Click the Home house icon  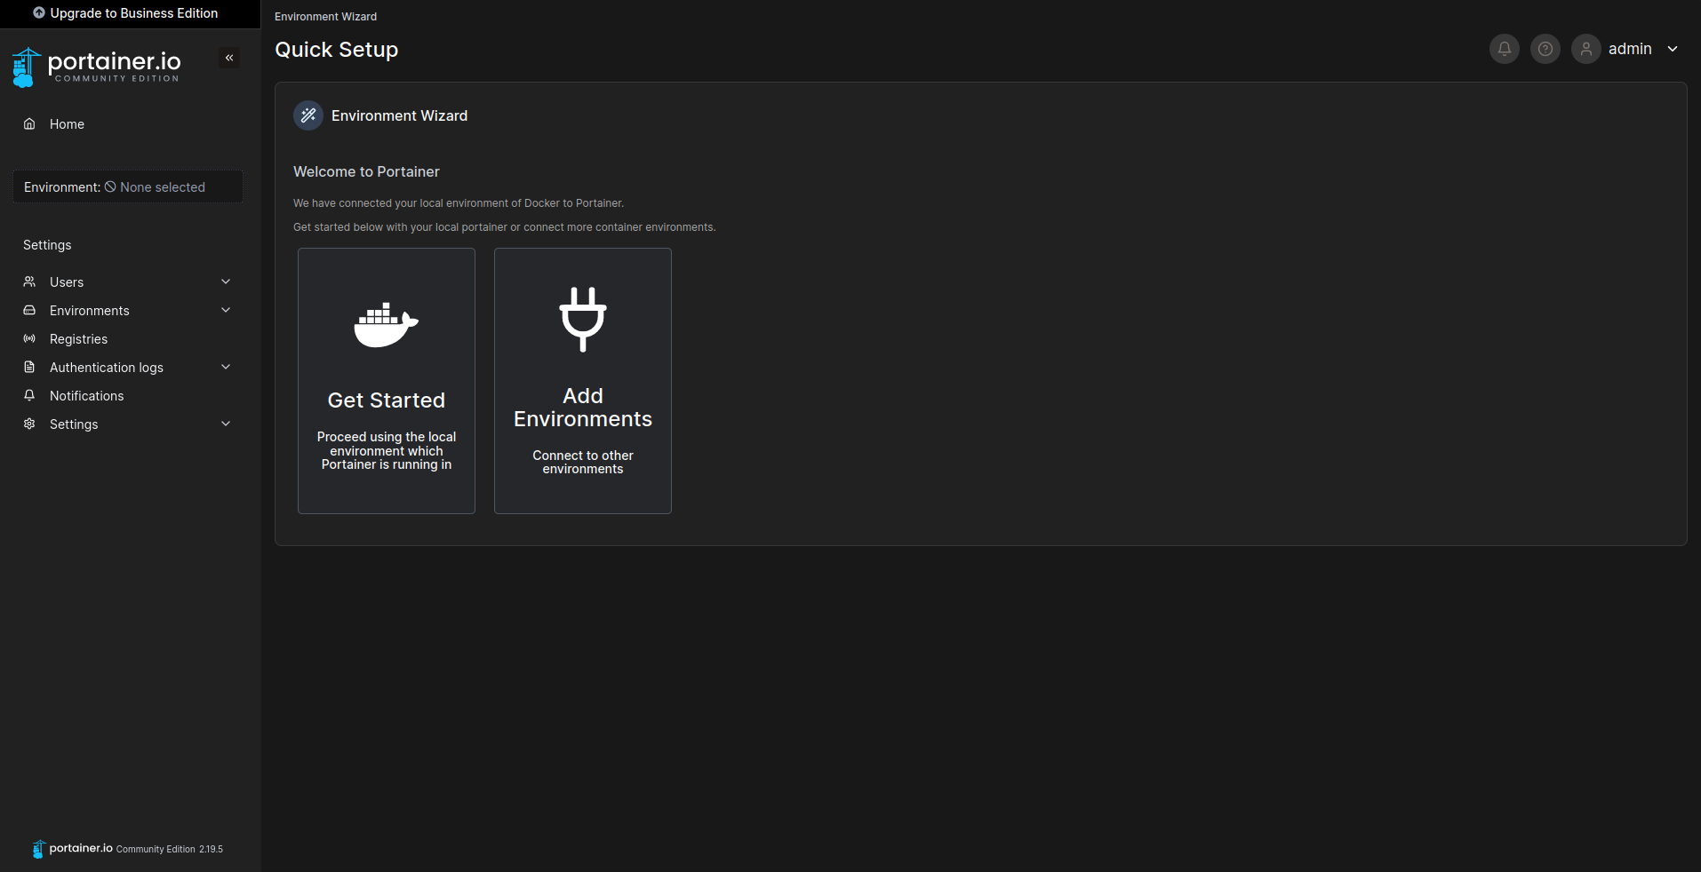coord(29,124)
